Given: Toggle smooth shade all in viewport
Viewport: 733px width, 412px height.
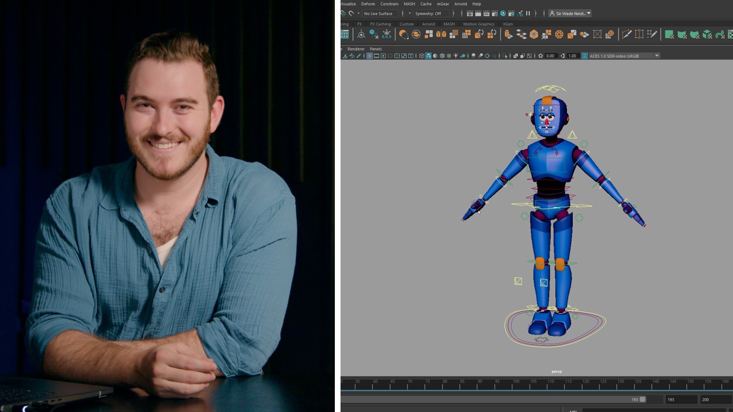Looking at the screenshot, I should tap(428, 56).
